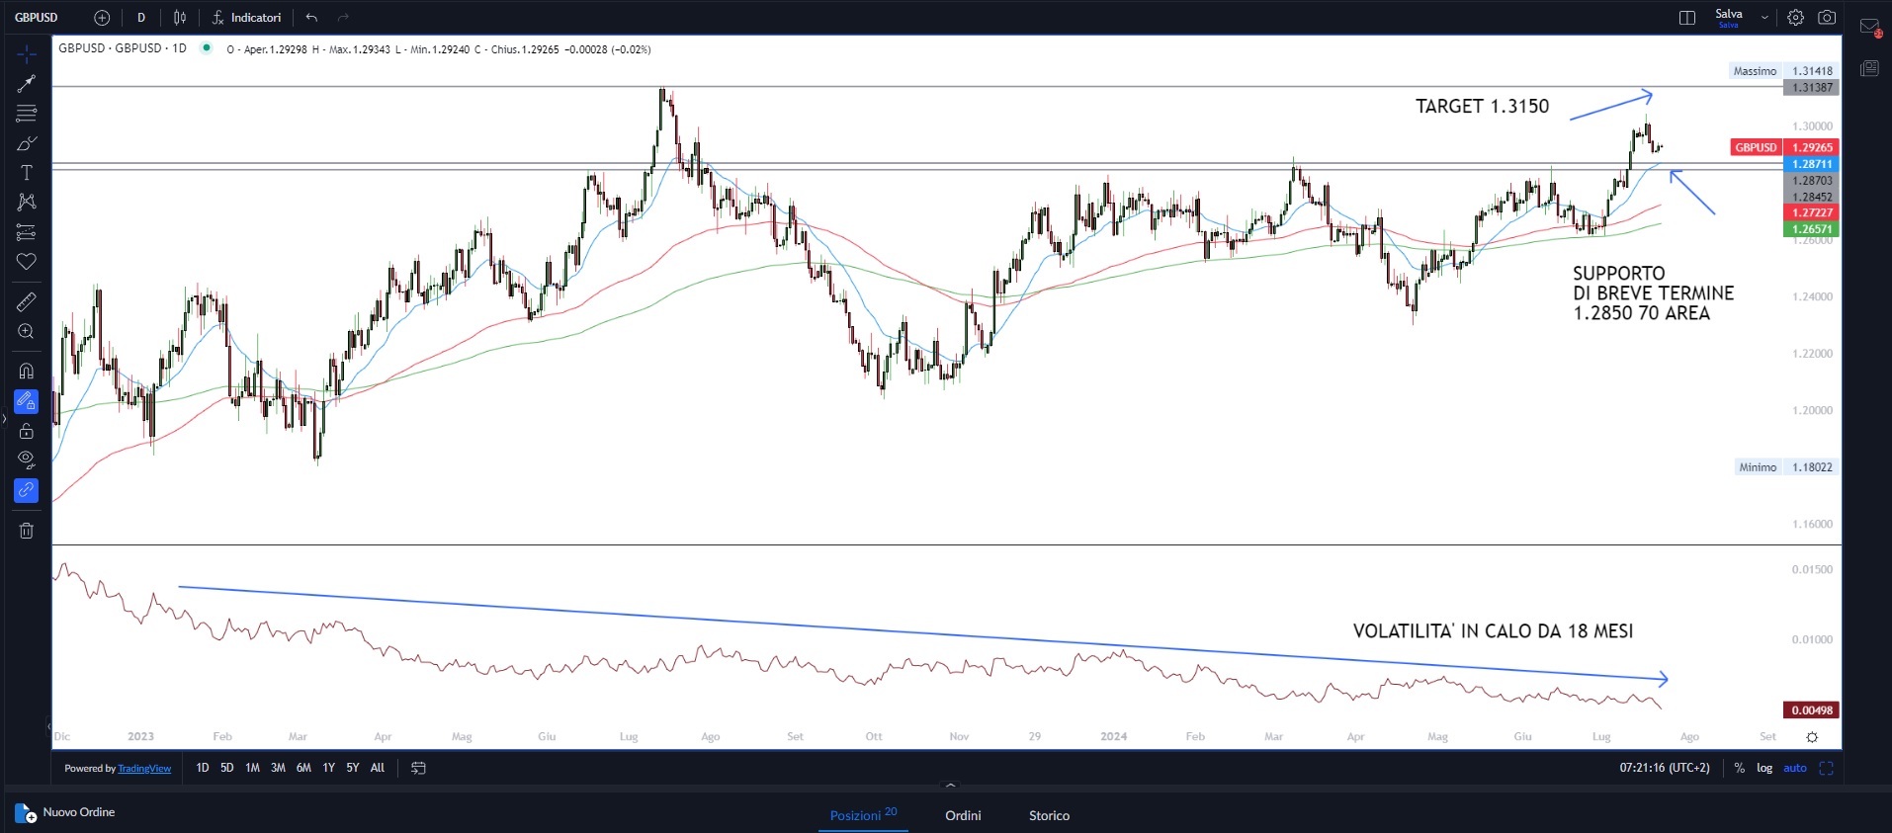Expand the dropdown arrow next to Salva
Screen dimensions: 1892x833
pyautogui.click(x=1764, y=18)
